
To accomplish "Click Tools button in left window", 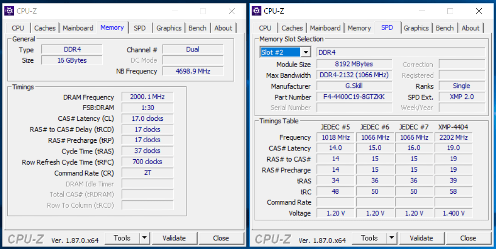I will [122, 238].
